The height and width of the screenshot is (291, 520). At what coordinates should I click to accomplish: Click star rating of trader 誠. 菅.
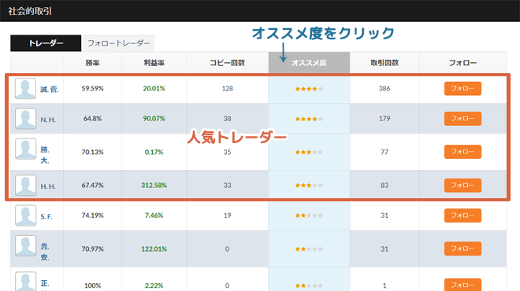(309, 89)
